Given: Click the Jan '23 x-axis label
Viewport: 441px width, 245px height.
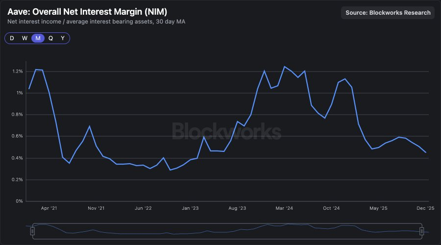Looking at the screenshot, I should 190,208.
